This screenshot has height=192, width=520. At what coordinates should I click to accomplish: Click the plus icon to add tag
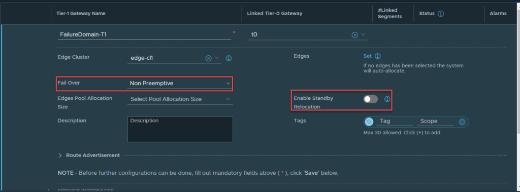(x=462, y=122)
